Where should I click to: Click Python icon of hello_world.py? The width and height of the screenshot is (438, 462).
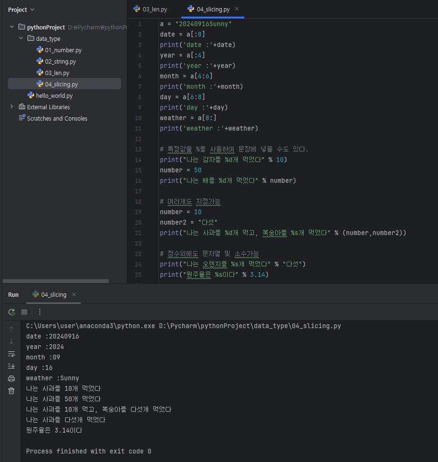coord(31,95)
